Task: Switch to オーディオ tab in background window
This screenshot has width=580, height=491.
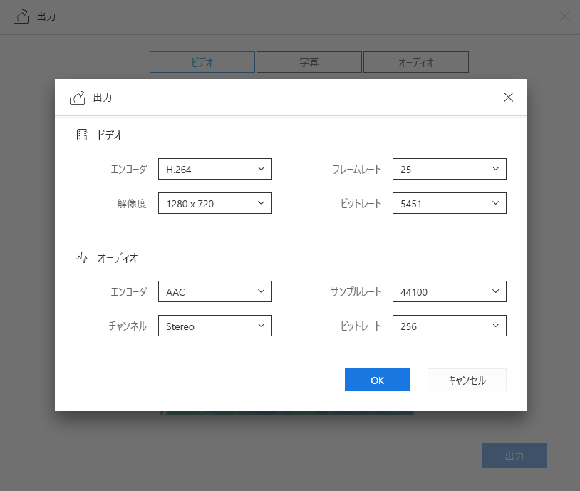Action: [x=416, y=62]
